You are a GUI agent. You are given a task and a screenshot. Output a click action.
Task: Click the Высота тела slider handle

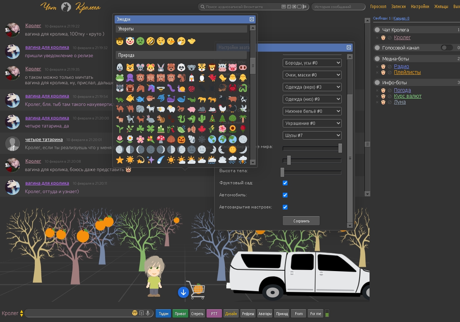coord(282,173)
